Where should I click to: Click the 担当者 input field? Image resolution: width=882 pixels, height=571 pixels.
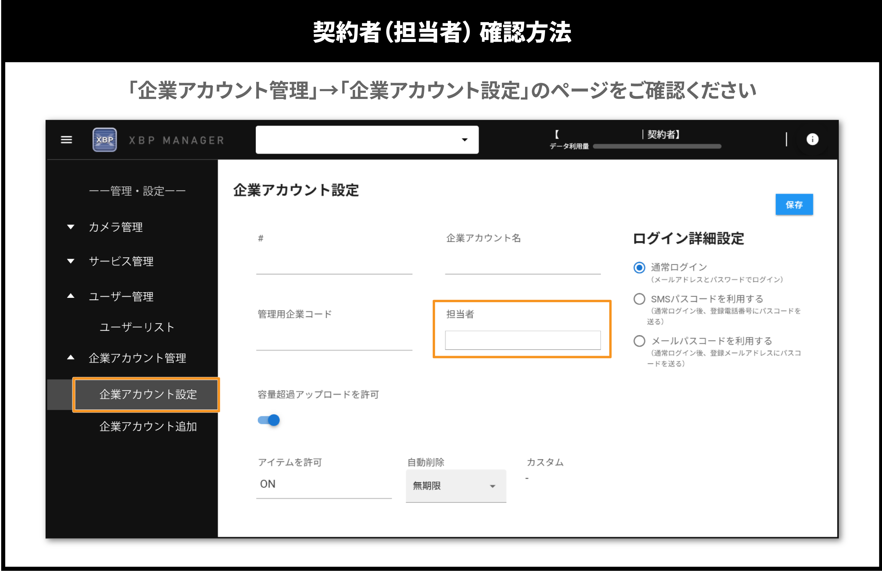(x=522, y=340)
